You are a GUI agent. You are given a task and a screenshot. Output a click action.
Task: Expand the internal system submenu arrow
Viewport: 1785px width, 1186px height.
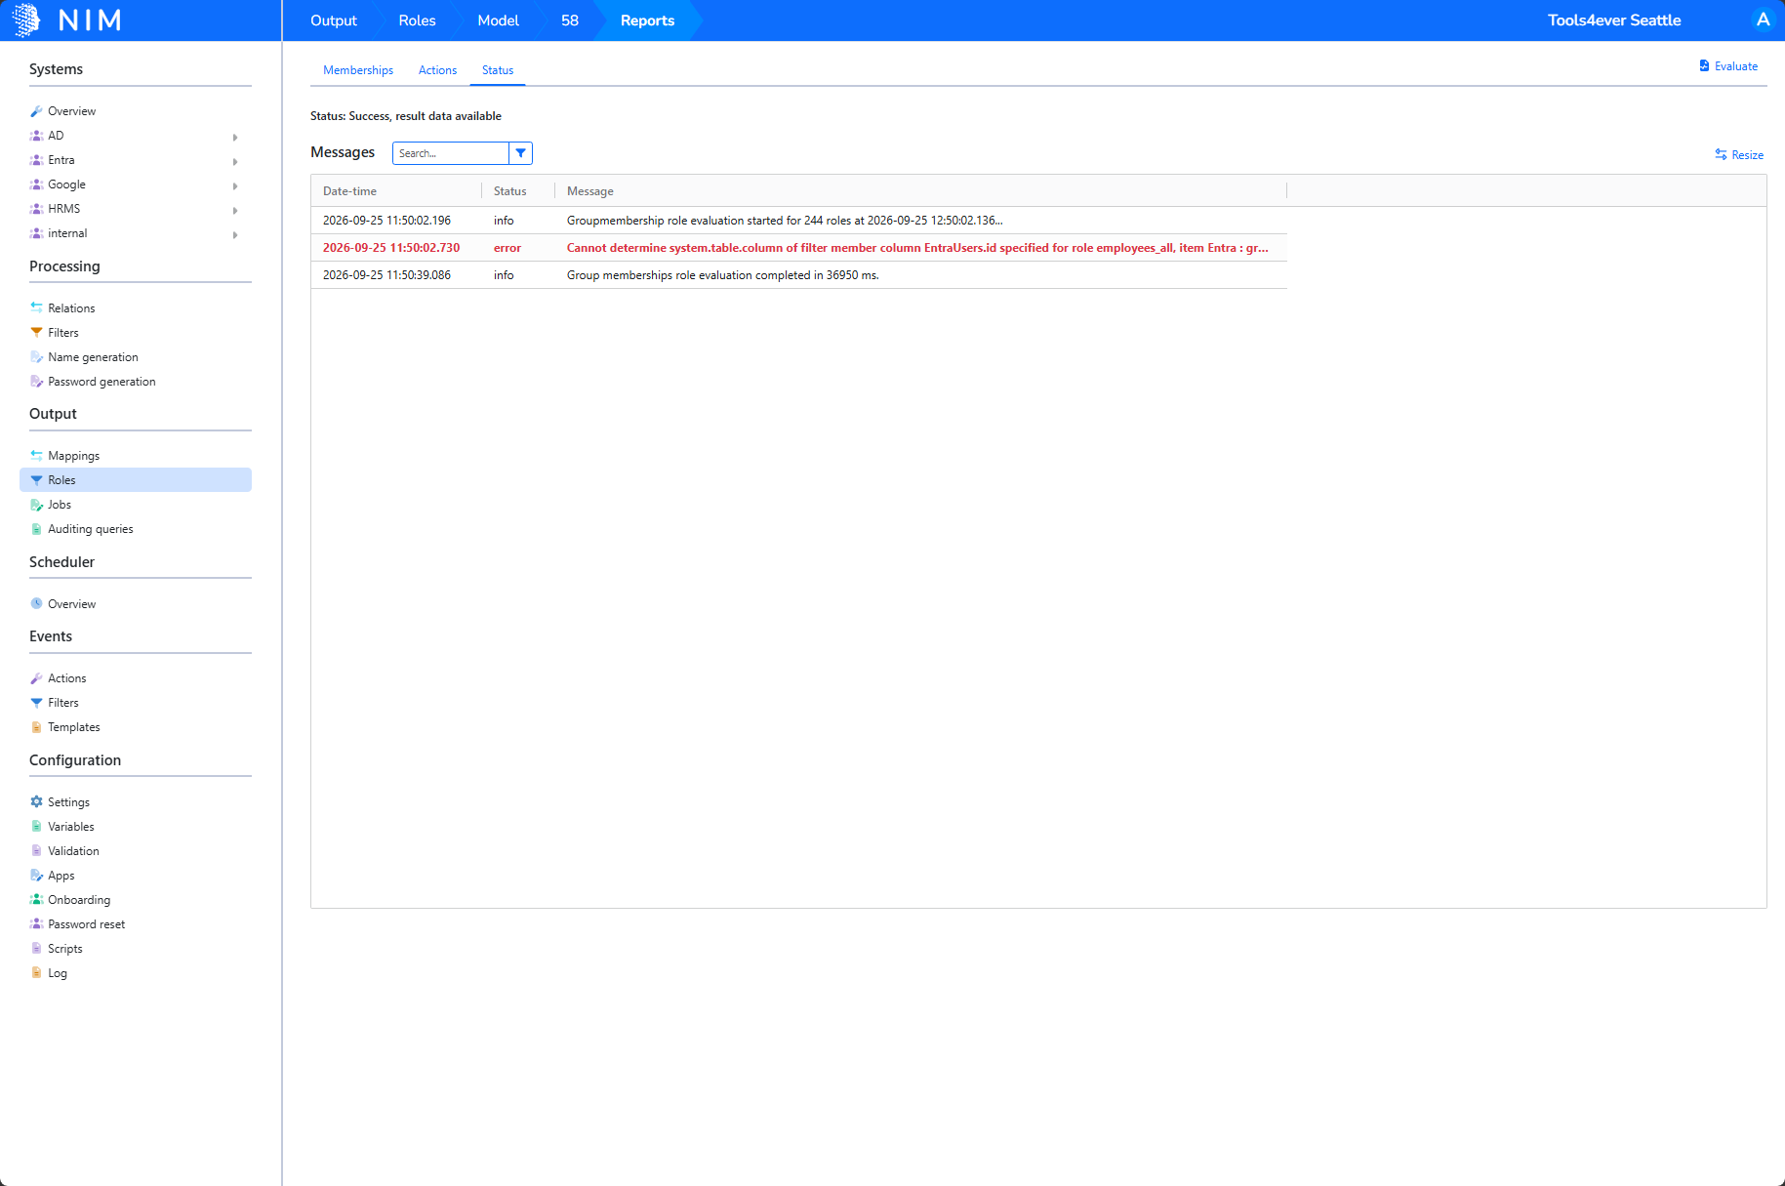click(235, 235)
